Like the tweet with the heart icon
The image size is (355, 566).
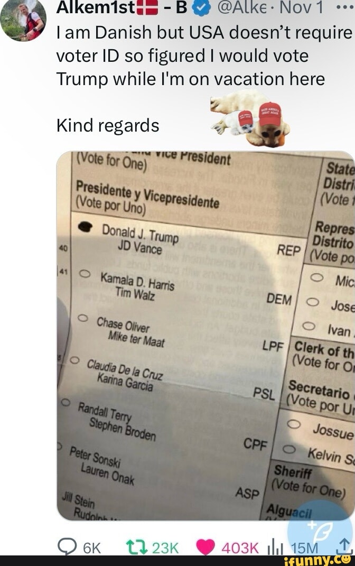coord(205,547)
